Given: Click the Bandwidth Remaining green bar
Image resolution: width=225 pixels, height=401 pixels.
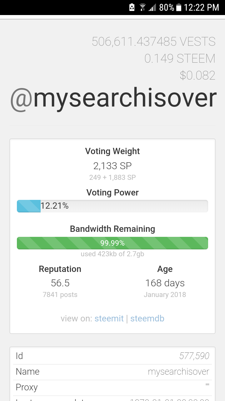Looking at the screenshot, I should 112,243.
